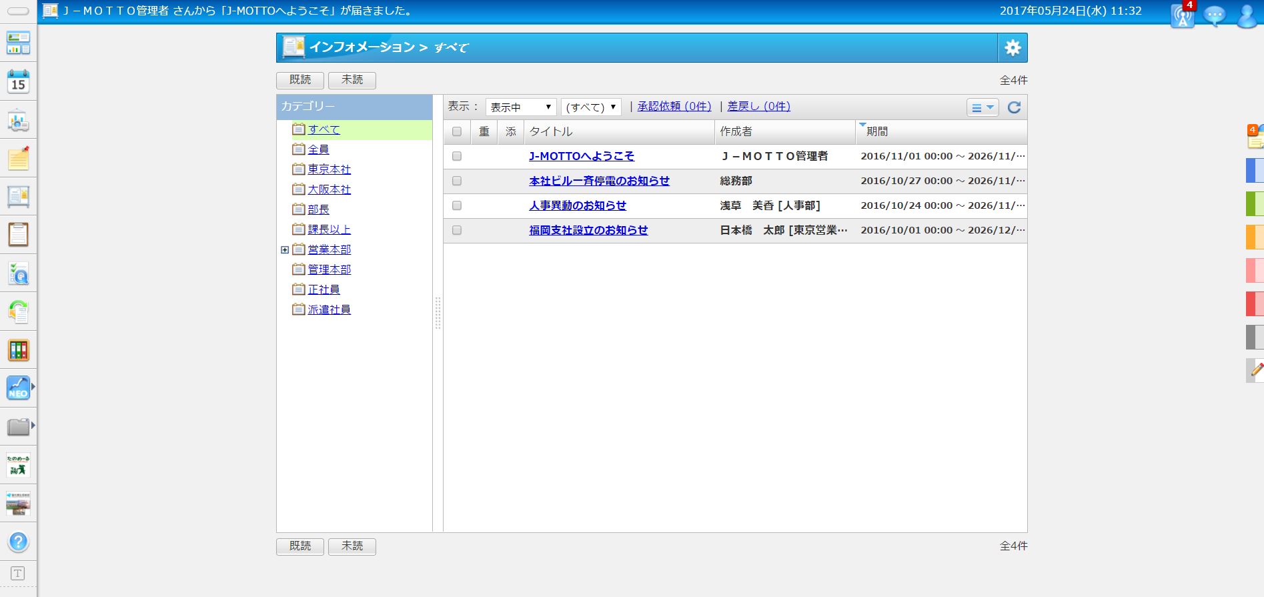Open the (すべて) filter dropdown
The width and height of the screenshot is (1264, 597).
[590, 107]
